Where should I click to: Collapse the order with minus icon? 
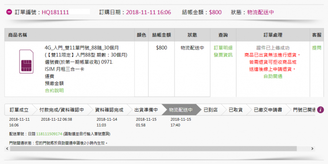point(9,12)
